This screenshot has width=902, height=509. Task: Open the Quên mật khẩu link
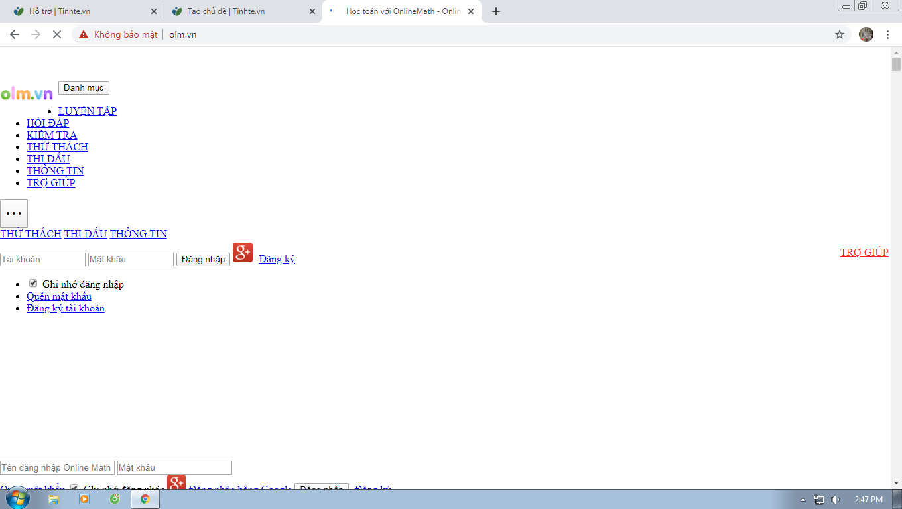click(x=59, y=296)
